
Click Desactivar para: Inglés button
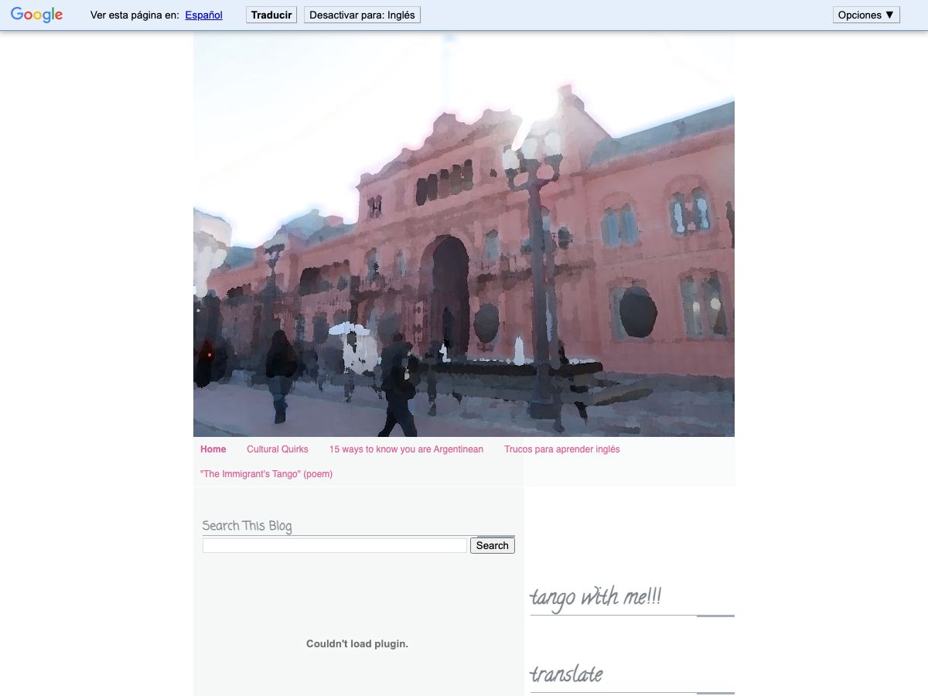[362, 15]
